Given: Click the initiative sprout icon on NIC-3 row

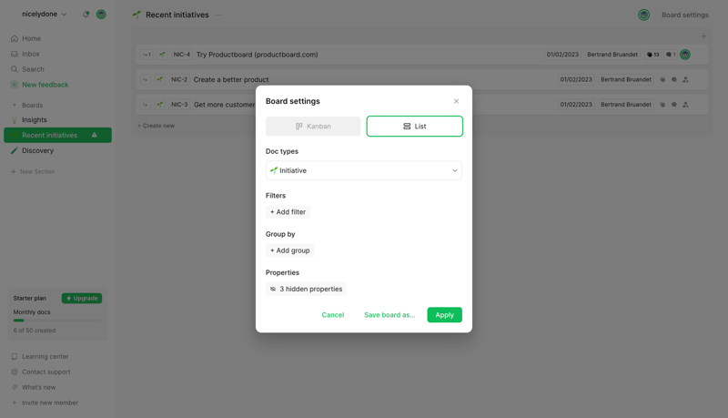Looking at the screenshot, I should point(160,105).
